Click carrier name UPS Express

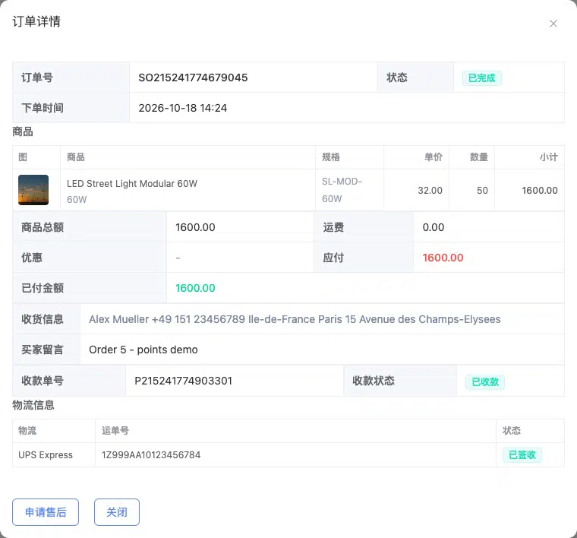click(x=46, y=454)
